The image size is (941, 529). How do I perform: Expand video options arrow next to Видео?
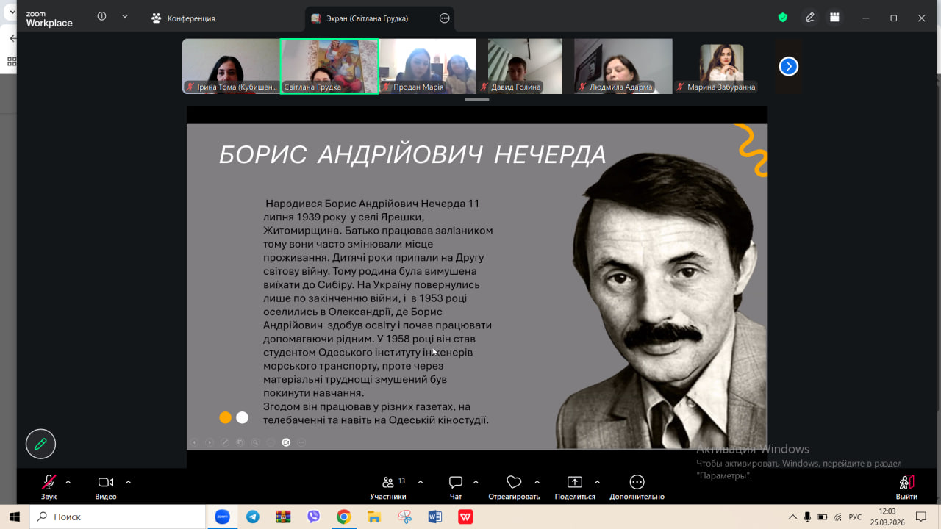click(x=128, y=482)
